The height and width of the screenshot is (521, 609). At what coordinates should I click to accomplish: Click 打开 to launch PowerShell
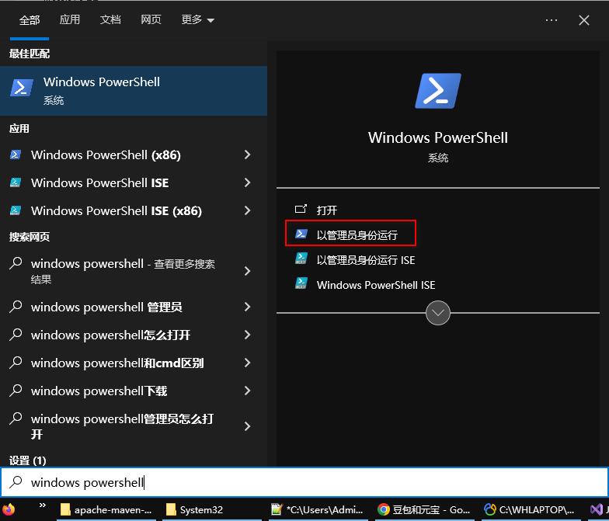tap(326, 210)
